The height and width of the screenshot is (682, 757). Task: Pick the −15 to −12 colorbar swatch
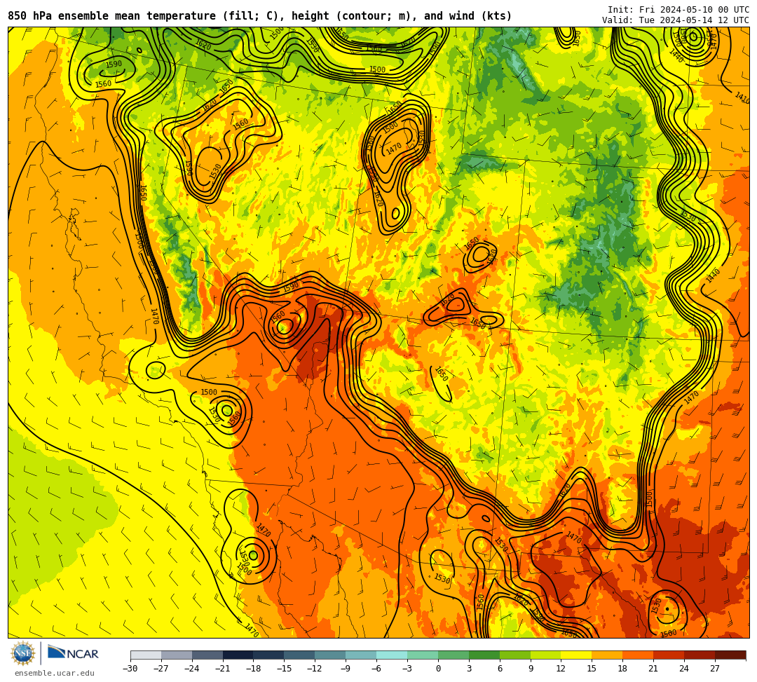(x=300, y=655)
